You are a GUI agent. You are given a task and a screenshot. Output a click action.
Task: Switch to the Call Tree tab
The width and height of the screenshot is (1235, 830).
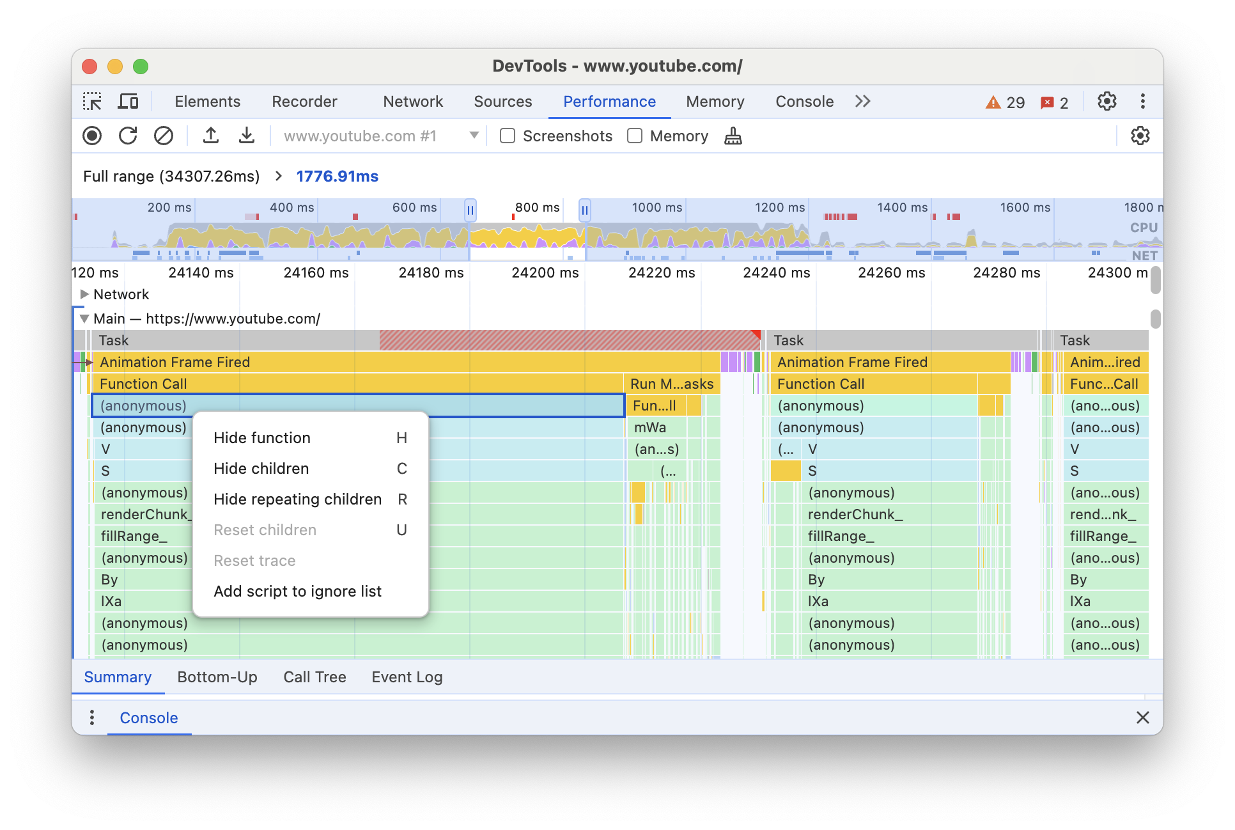[316, 677]
